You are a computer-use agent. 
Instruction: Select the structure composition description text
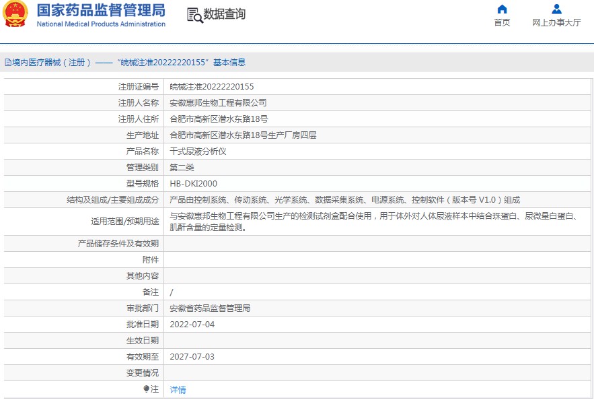tap(344, 200)
